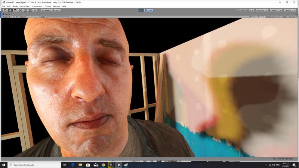Screen dimensions: 299x168
Task: Select the Move tool
Action: 10,10
